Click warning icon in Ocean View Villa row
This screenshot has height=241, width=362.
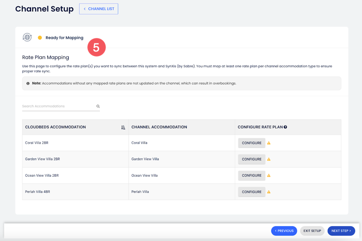click(x=269, y=175)
